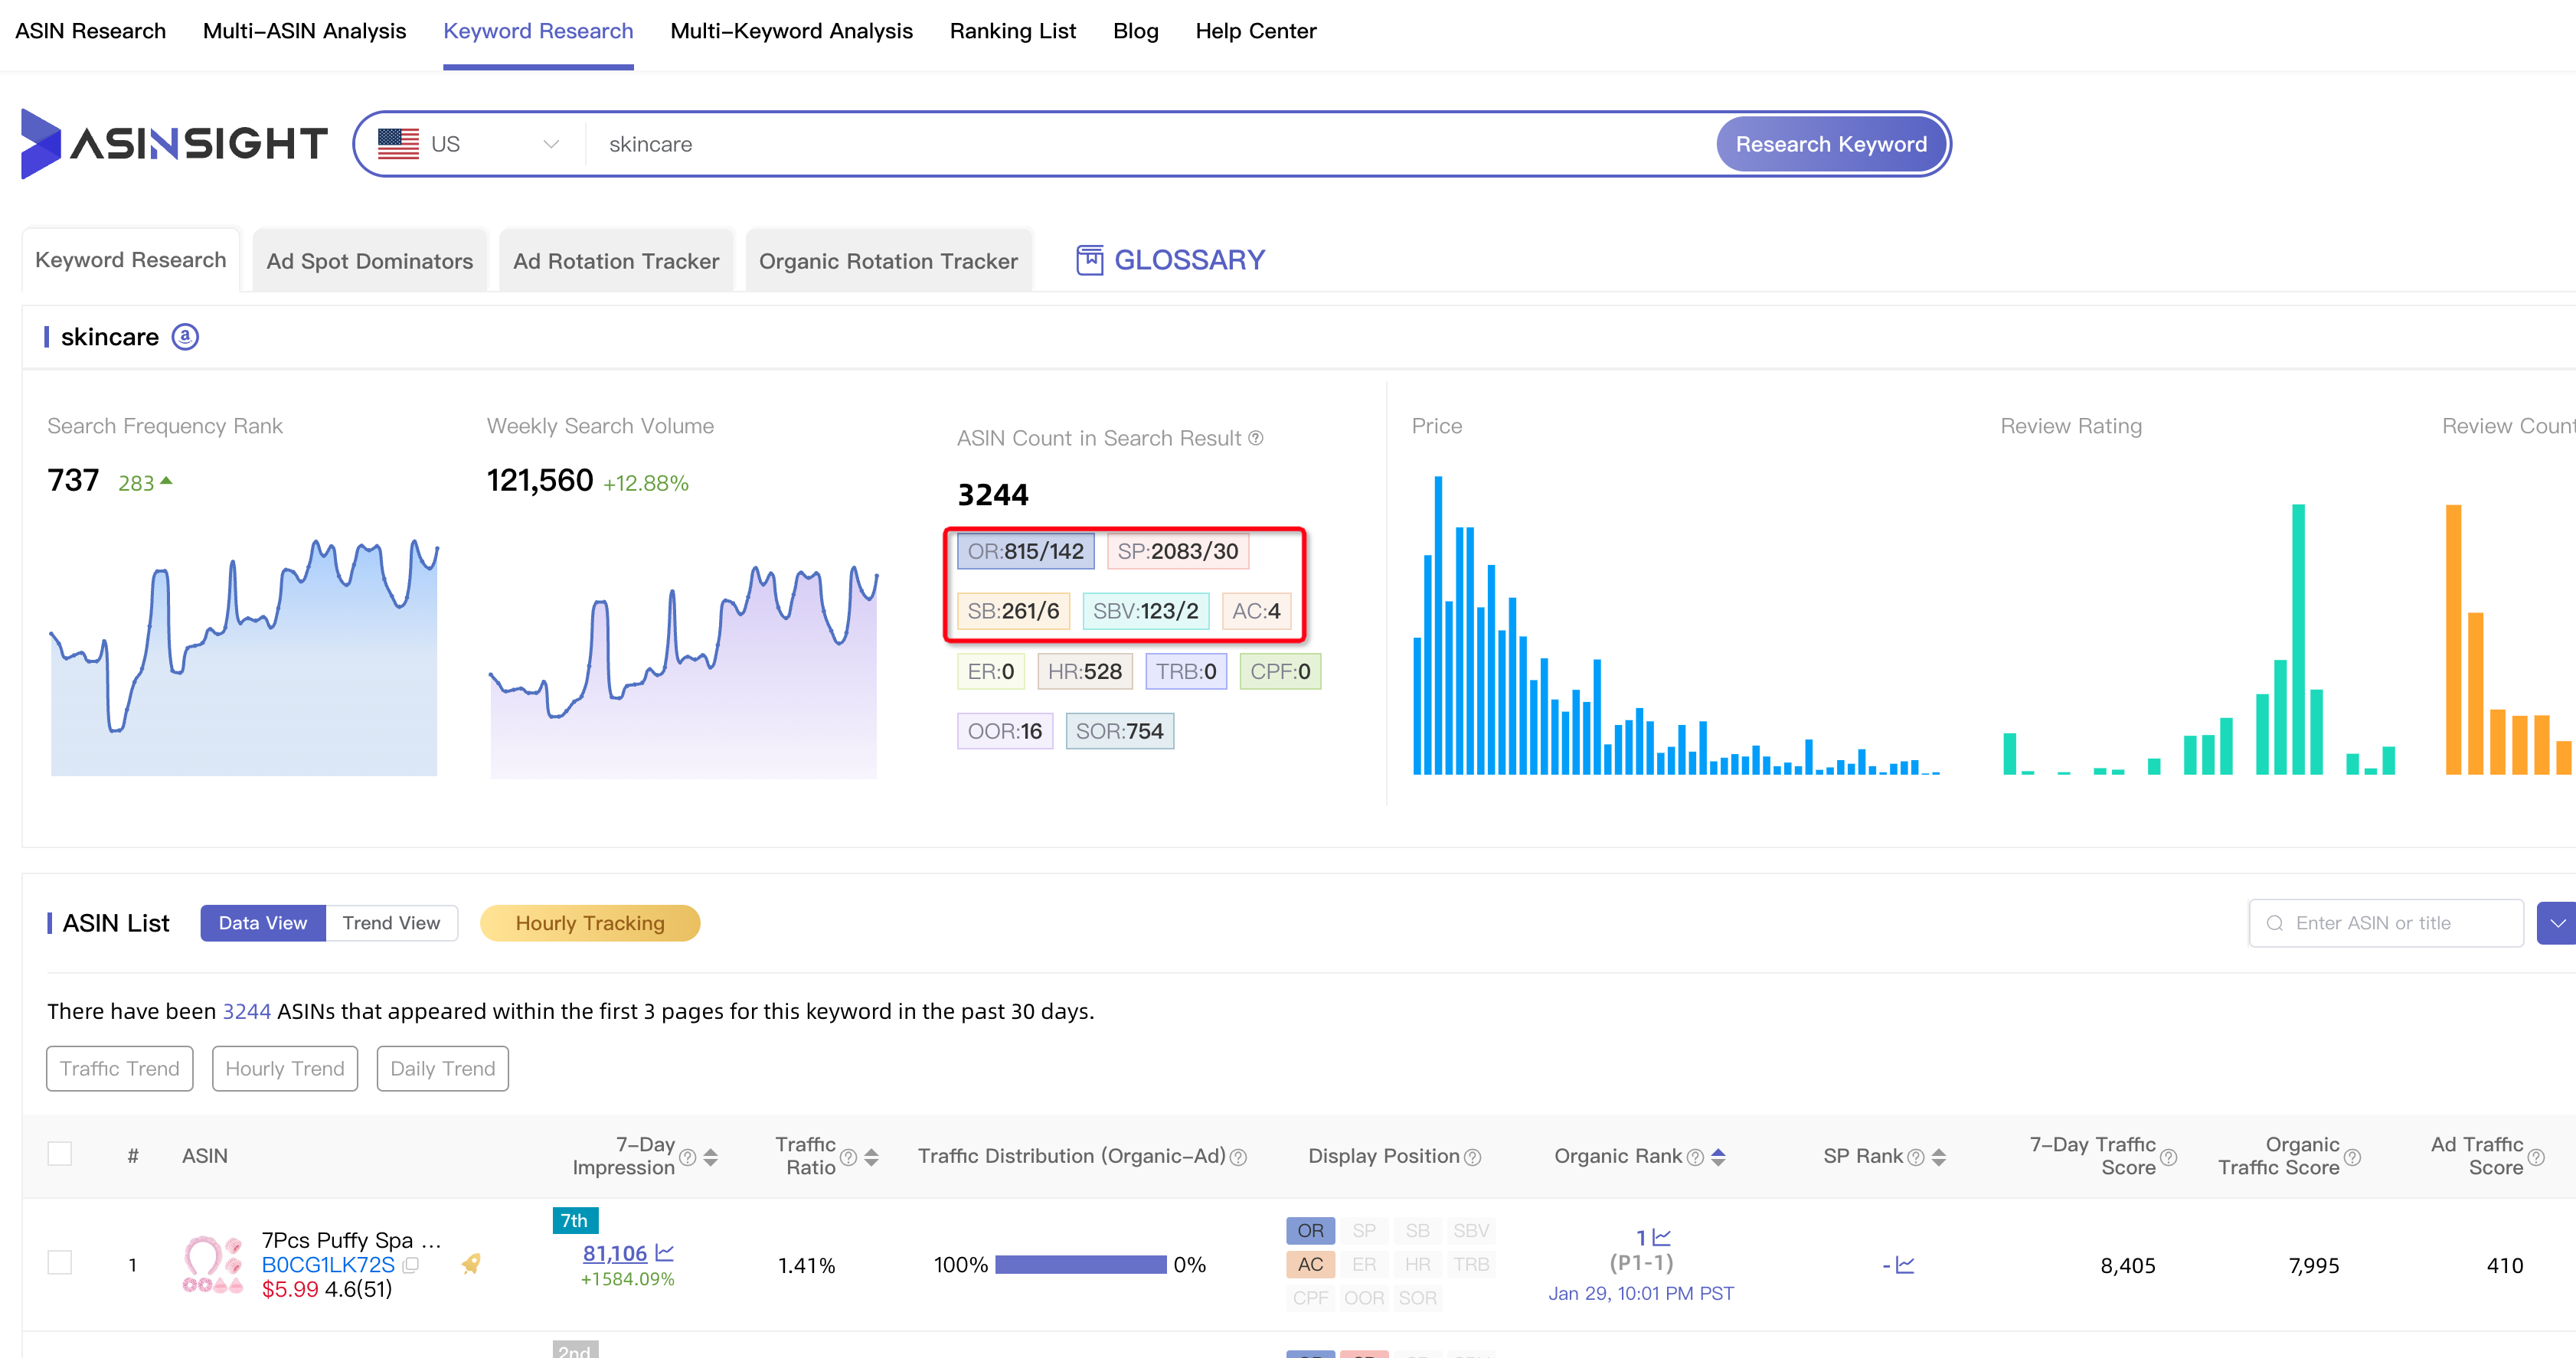
Task: Click help icon next to Traffic Ratio
Action: point(848,1157)
